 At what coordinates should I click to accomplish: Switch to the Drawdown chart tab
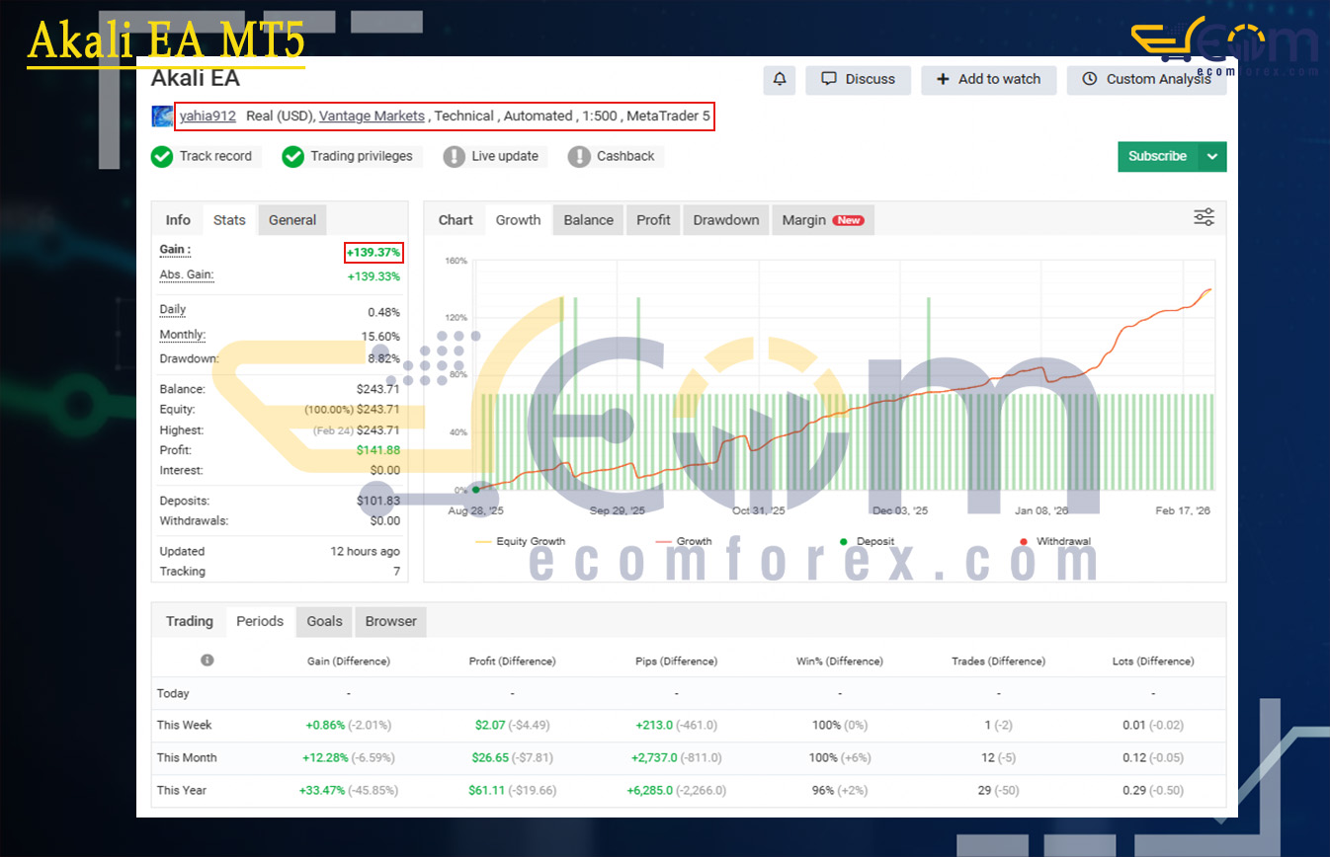pos(725,220)
